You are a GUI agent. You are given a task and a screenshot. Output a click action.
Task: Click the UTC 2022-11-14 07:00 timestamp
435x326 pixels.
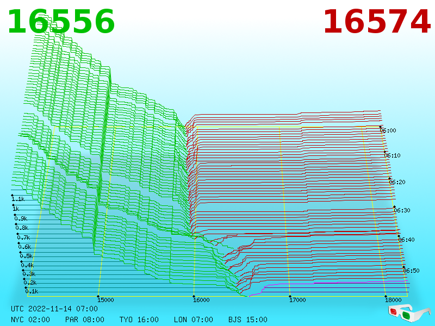(54, 309)
